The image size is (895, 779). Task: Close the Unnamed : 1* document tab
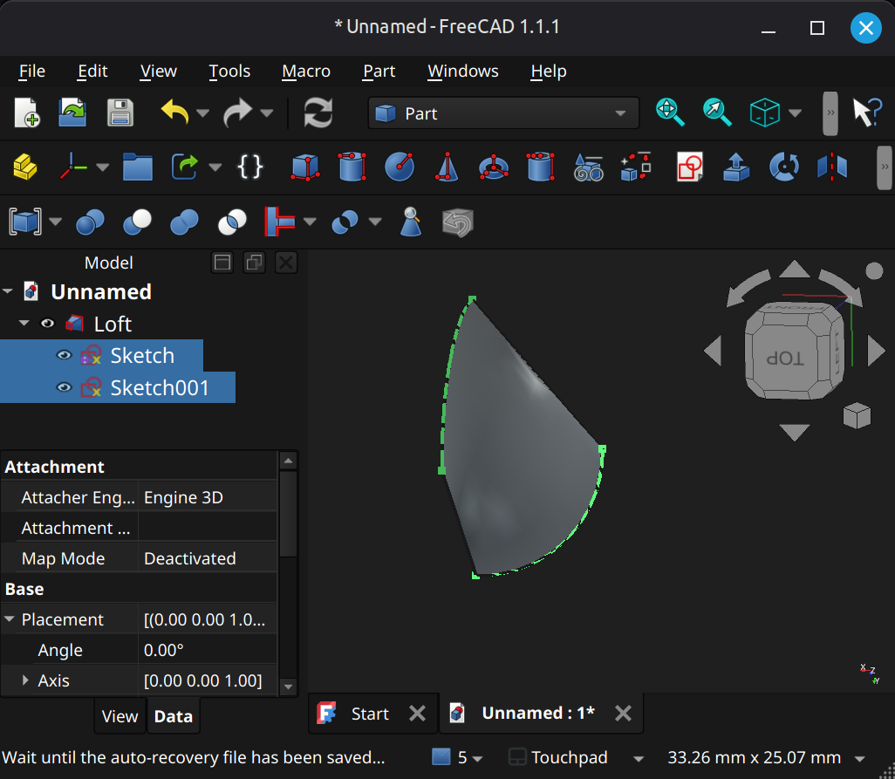pyautogui.click(x=623, y=714)
